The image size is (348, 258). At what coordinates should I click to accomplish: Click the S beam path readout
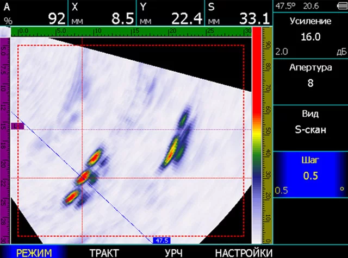pos(238,14)
